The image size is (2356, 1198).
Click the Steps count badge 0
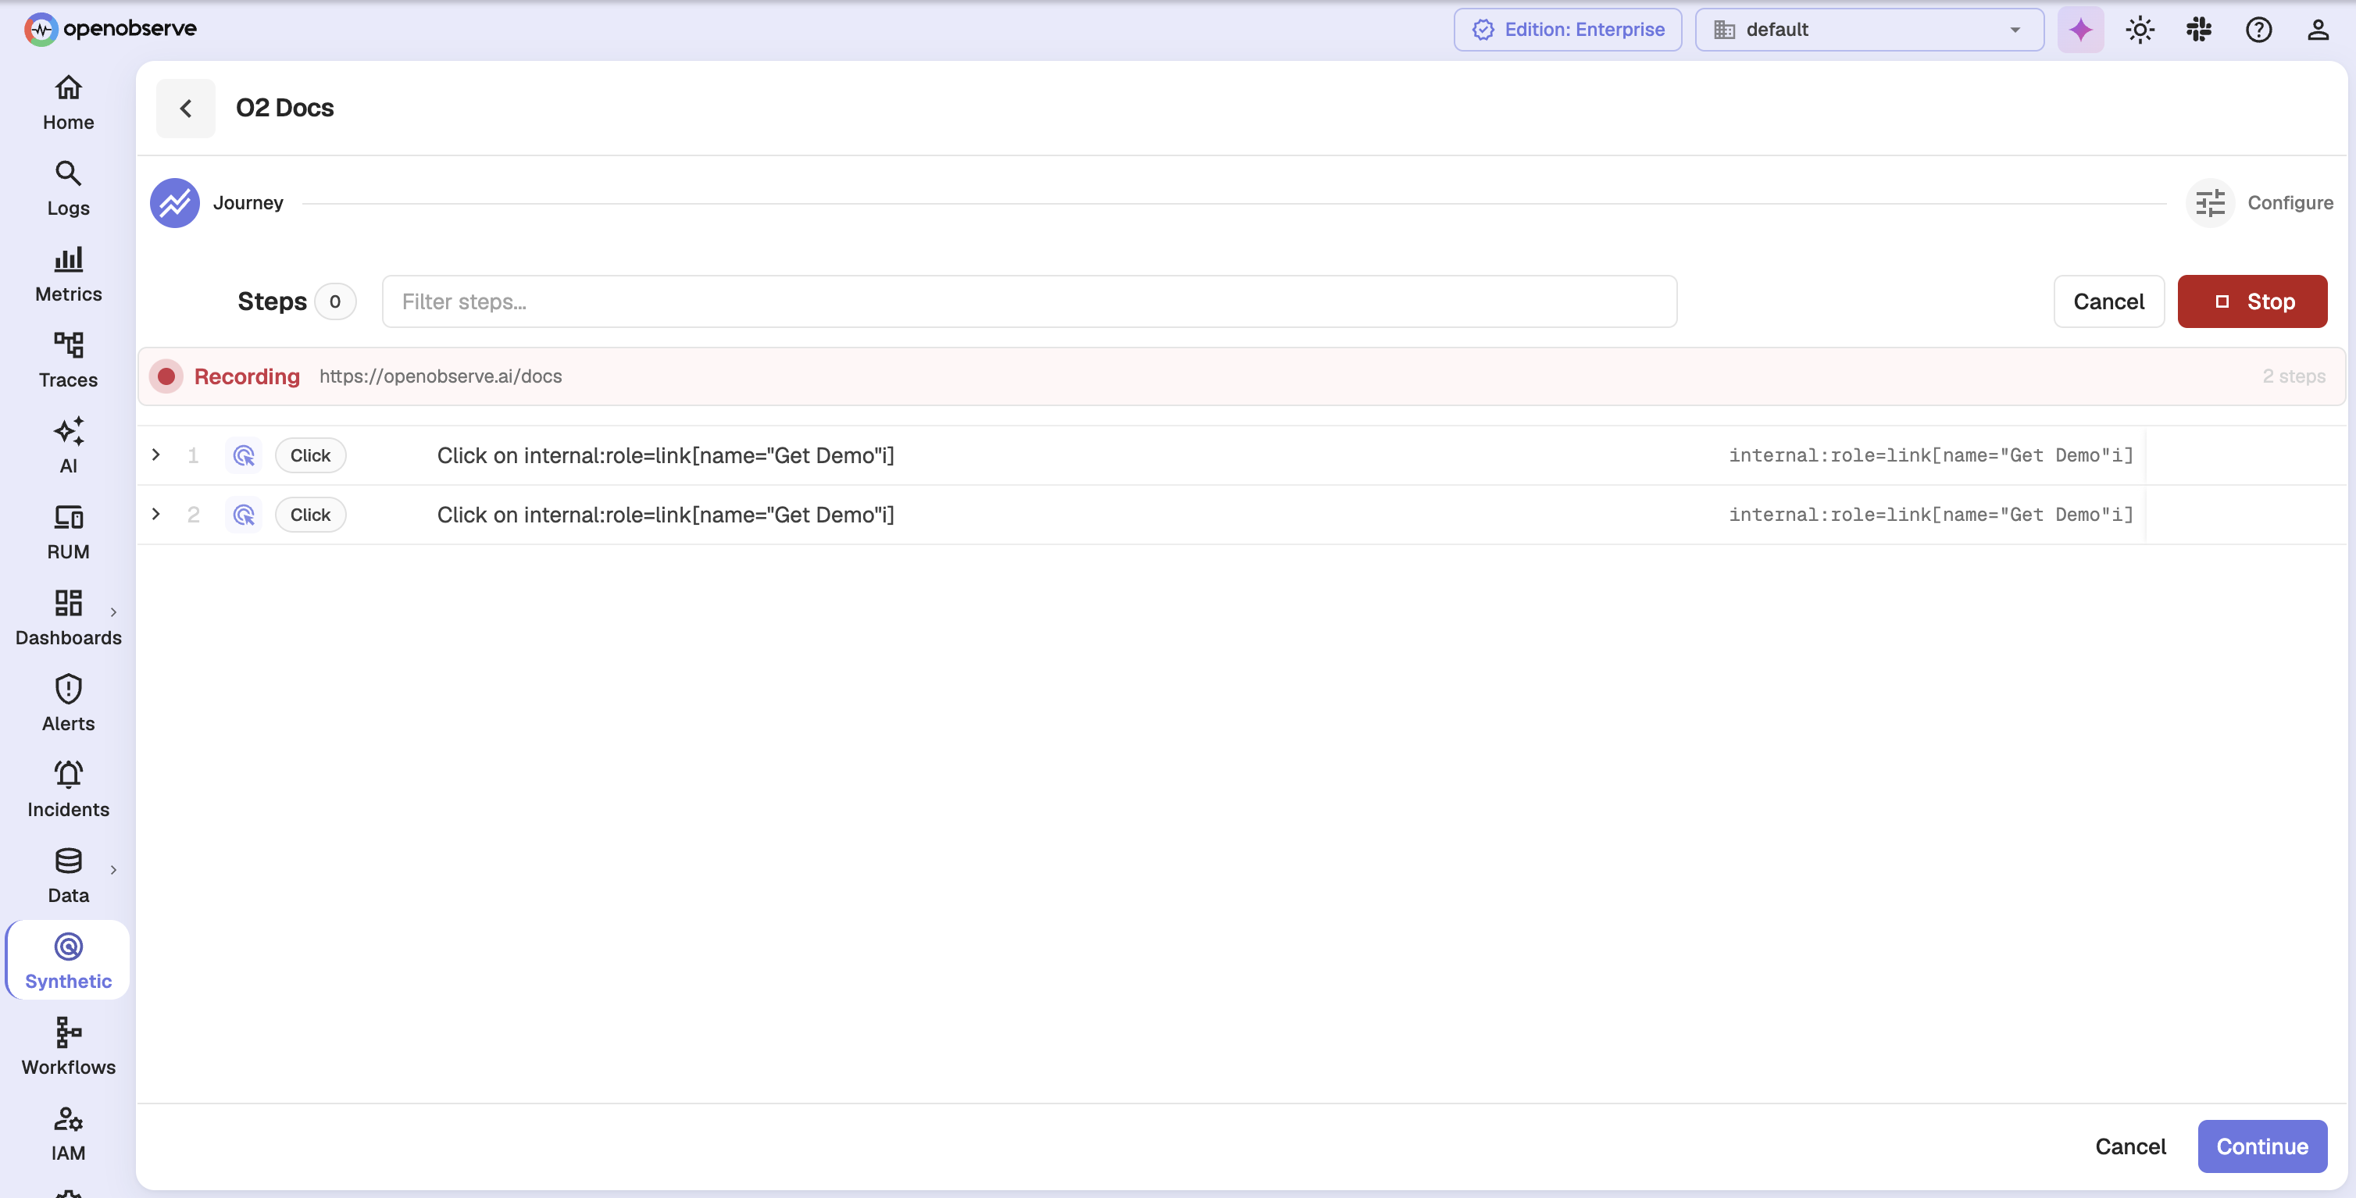335,301
